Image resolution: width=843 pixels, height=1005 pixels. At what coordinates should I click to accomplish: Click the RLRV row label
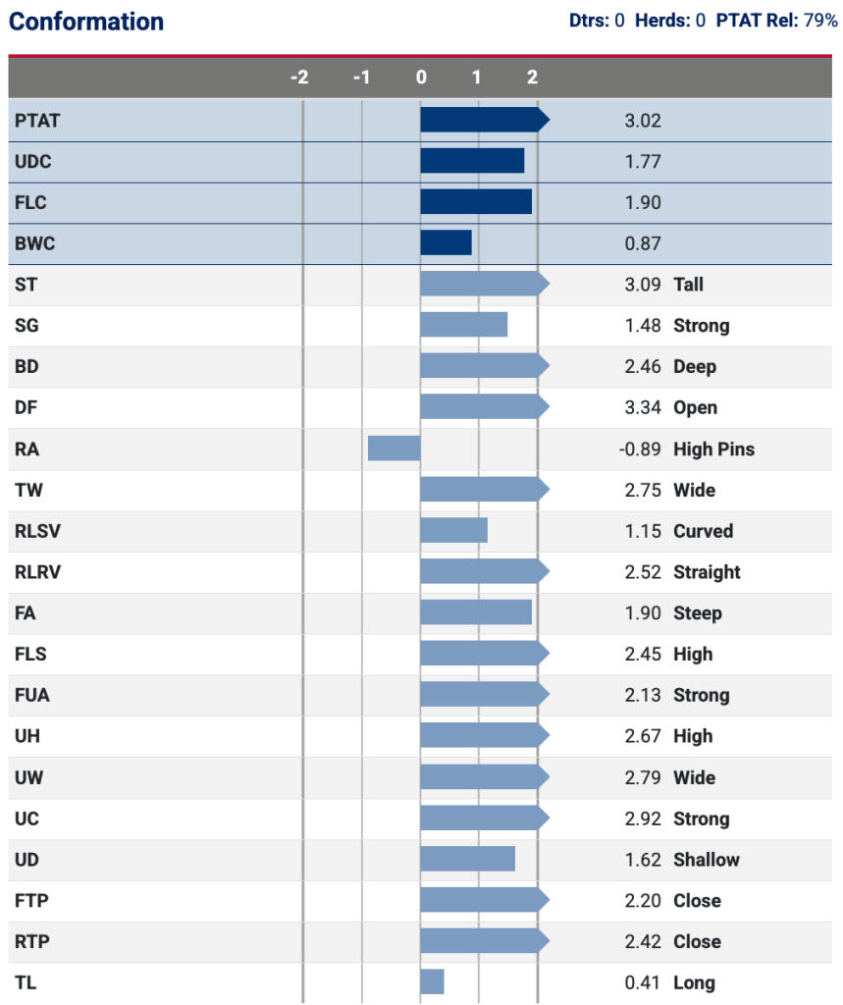point(38,572)
